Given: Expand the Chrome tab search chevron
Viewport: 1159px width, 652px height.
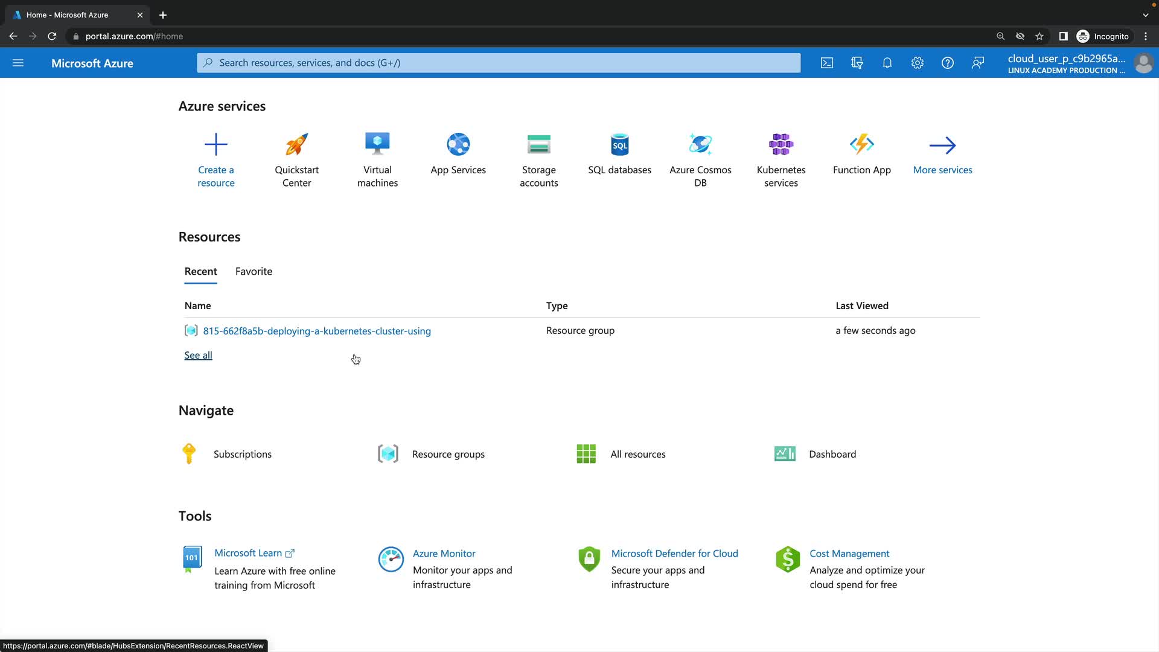Looking at the screenshot, I should pyautogui.click(x=1145, y=15).
